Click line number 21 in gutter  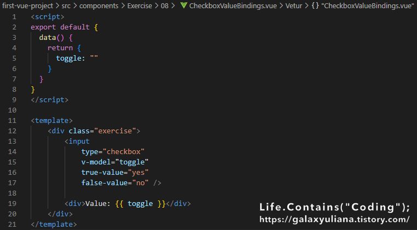tap(12, 224)
